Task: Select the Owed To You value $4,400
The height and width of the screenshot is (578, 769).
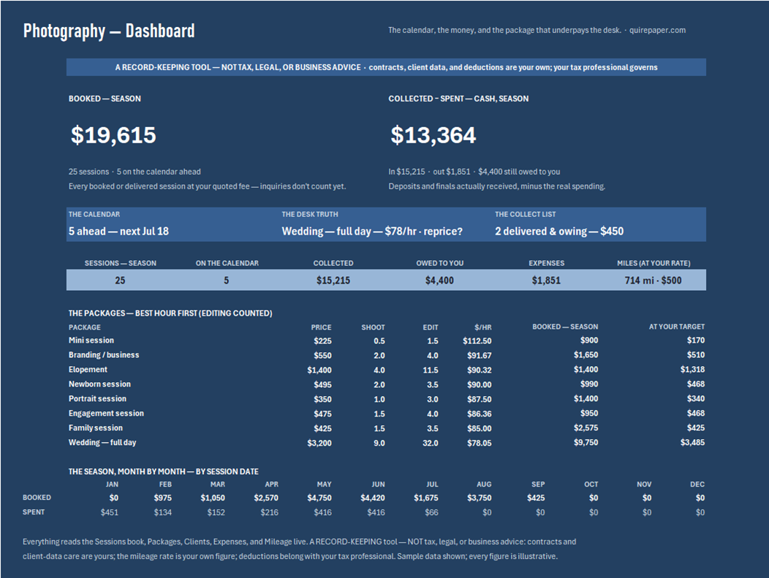Action: tap(439, 281)
